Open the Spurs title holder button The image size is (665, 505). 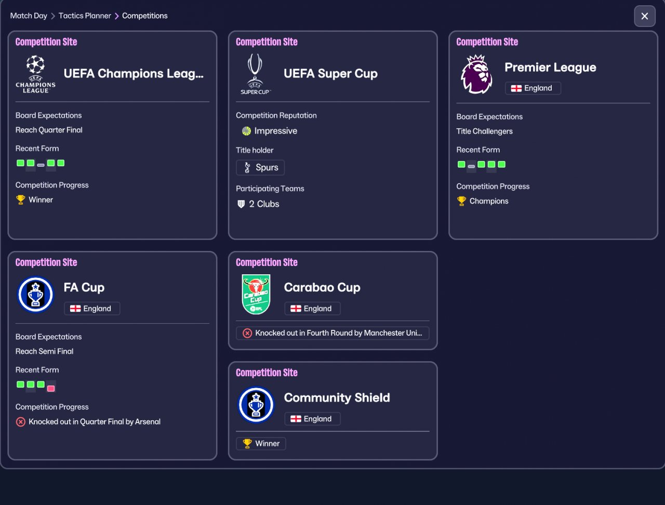(260, 167)
